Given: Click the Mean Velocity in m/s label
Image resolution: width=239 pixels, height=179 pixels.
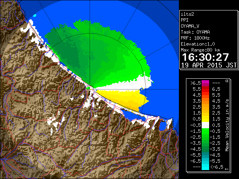Looking at the screenshot, I should (x=227, y=125).
